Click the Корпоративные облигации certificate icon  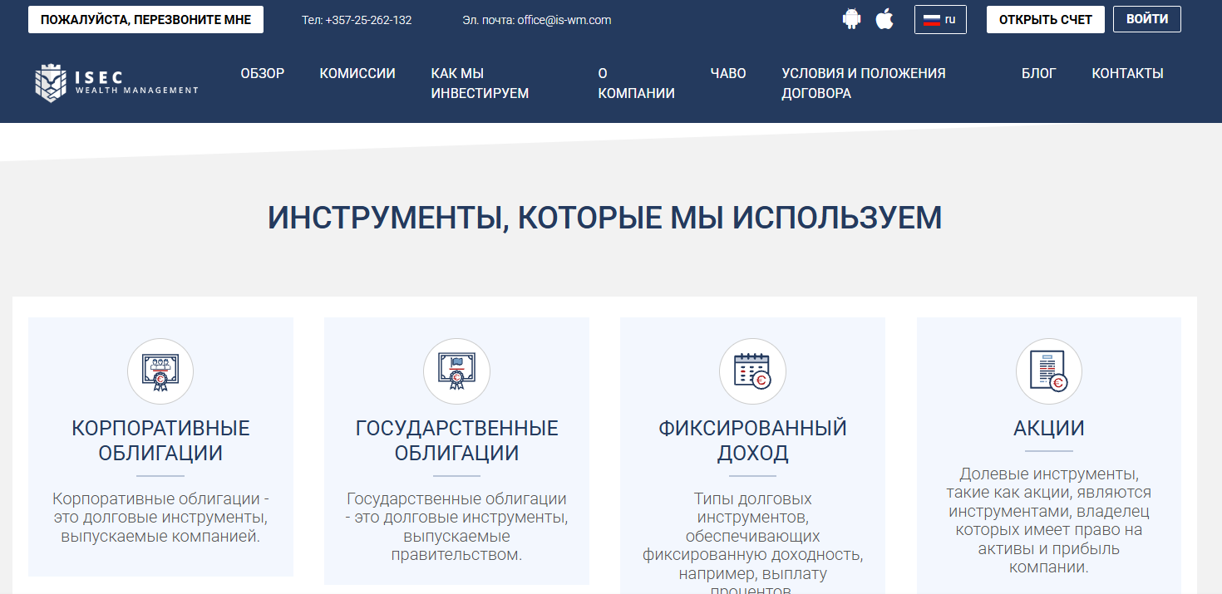(x=160, y=371)
